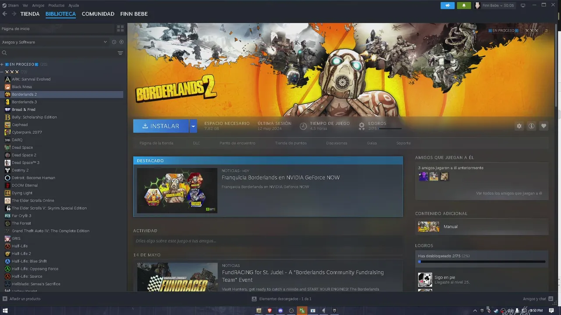The height and width of the screenshot is (315, 561).
Task: Click the INSTALAR button
Action: pos(161,126)
